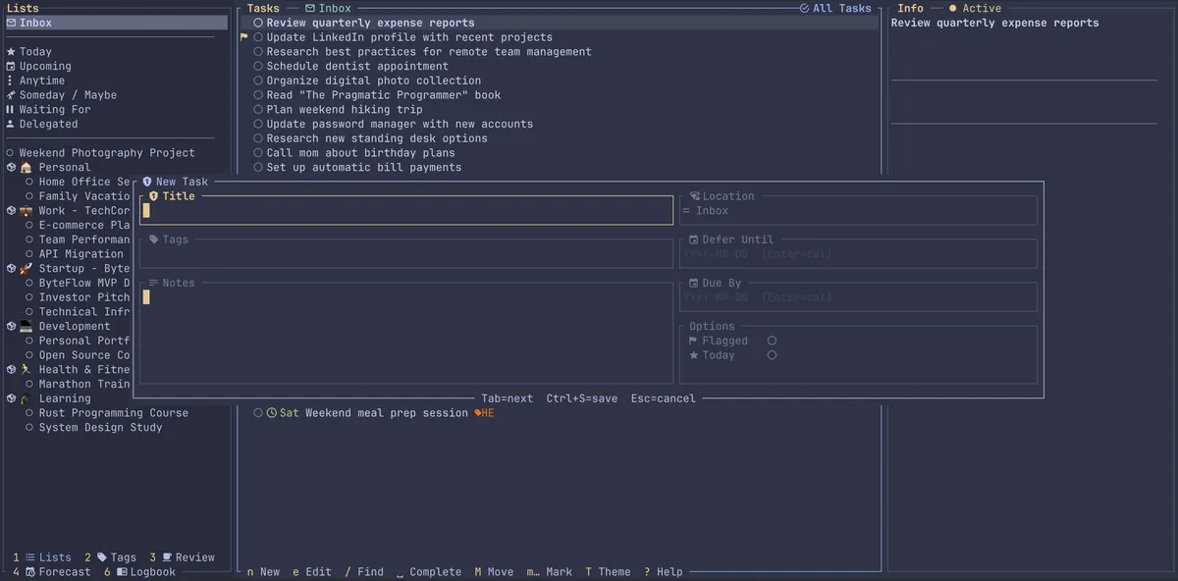
Task: Click the Active status dot in Info
Action: click(x=952, y=8)
